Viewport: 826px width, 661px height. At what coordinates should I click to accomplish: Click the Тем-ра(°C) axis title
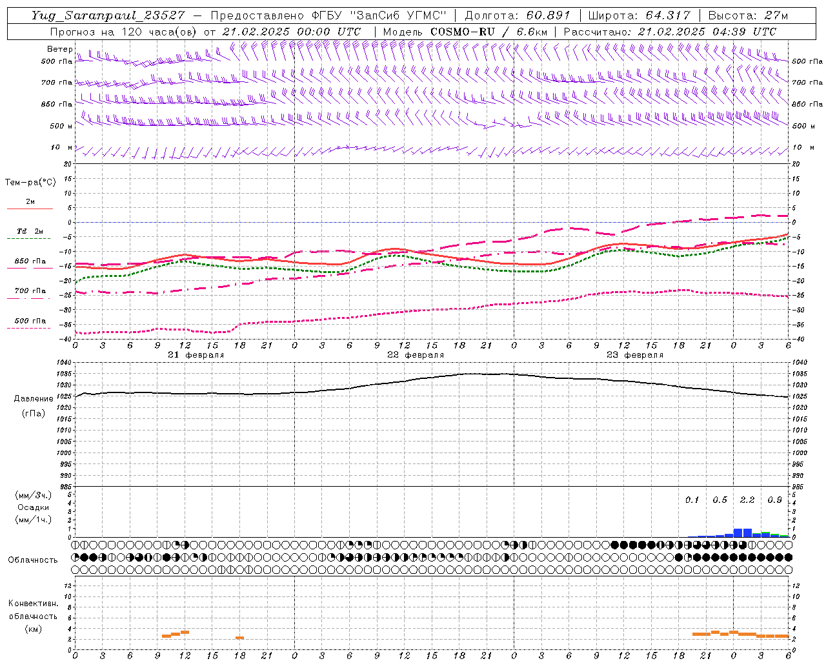[30, 183]
